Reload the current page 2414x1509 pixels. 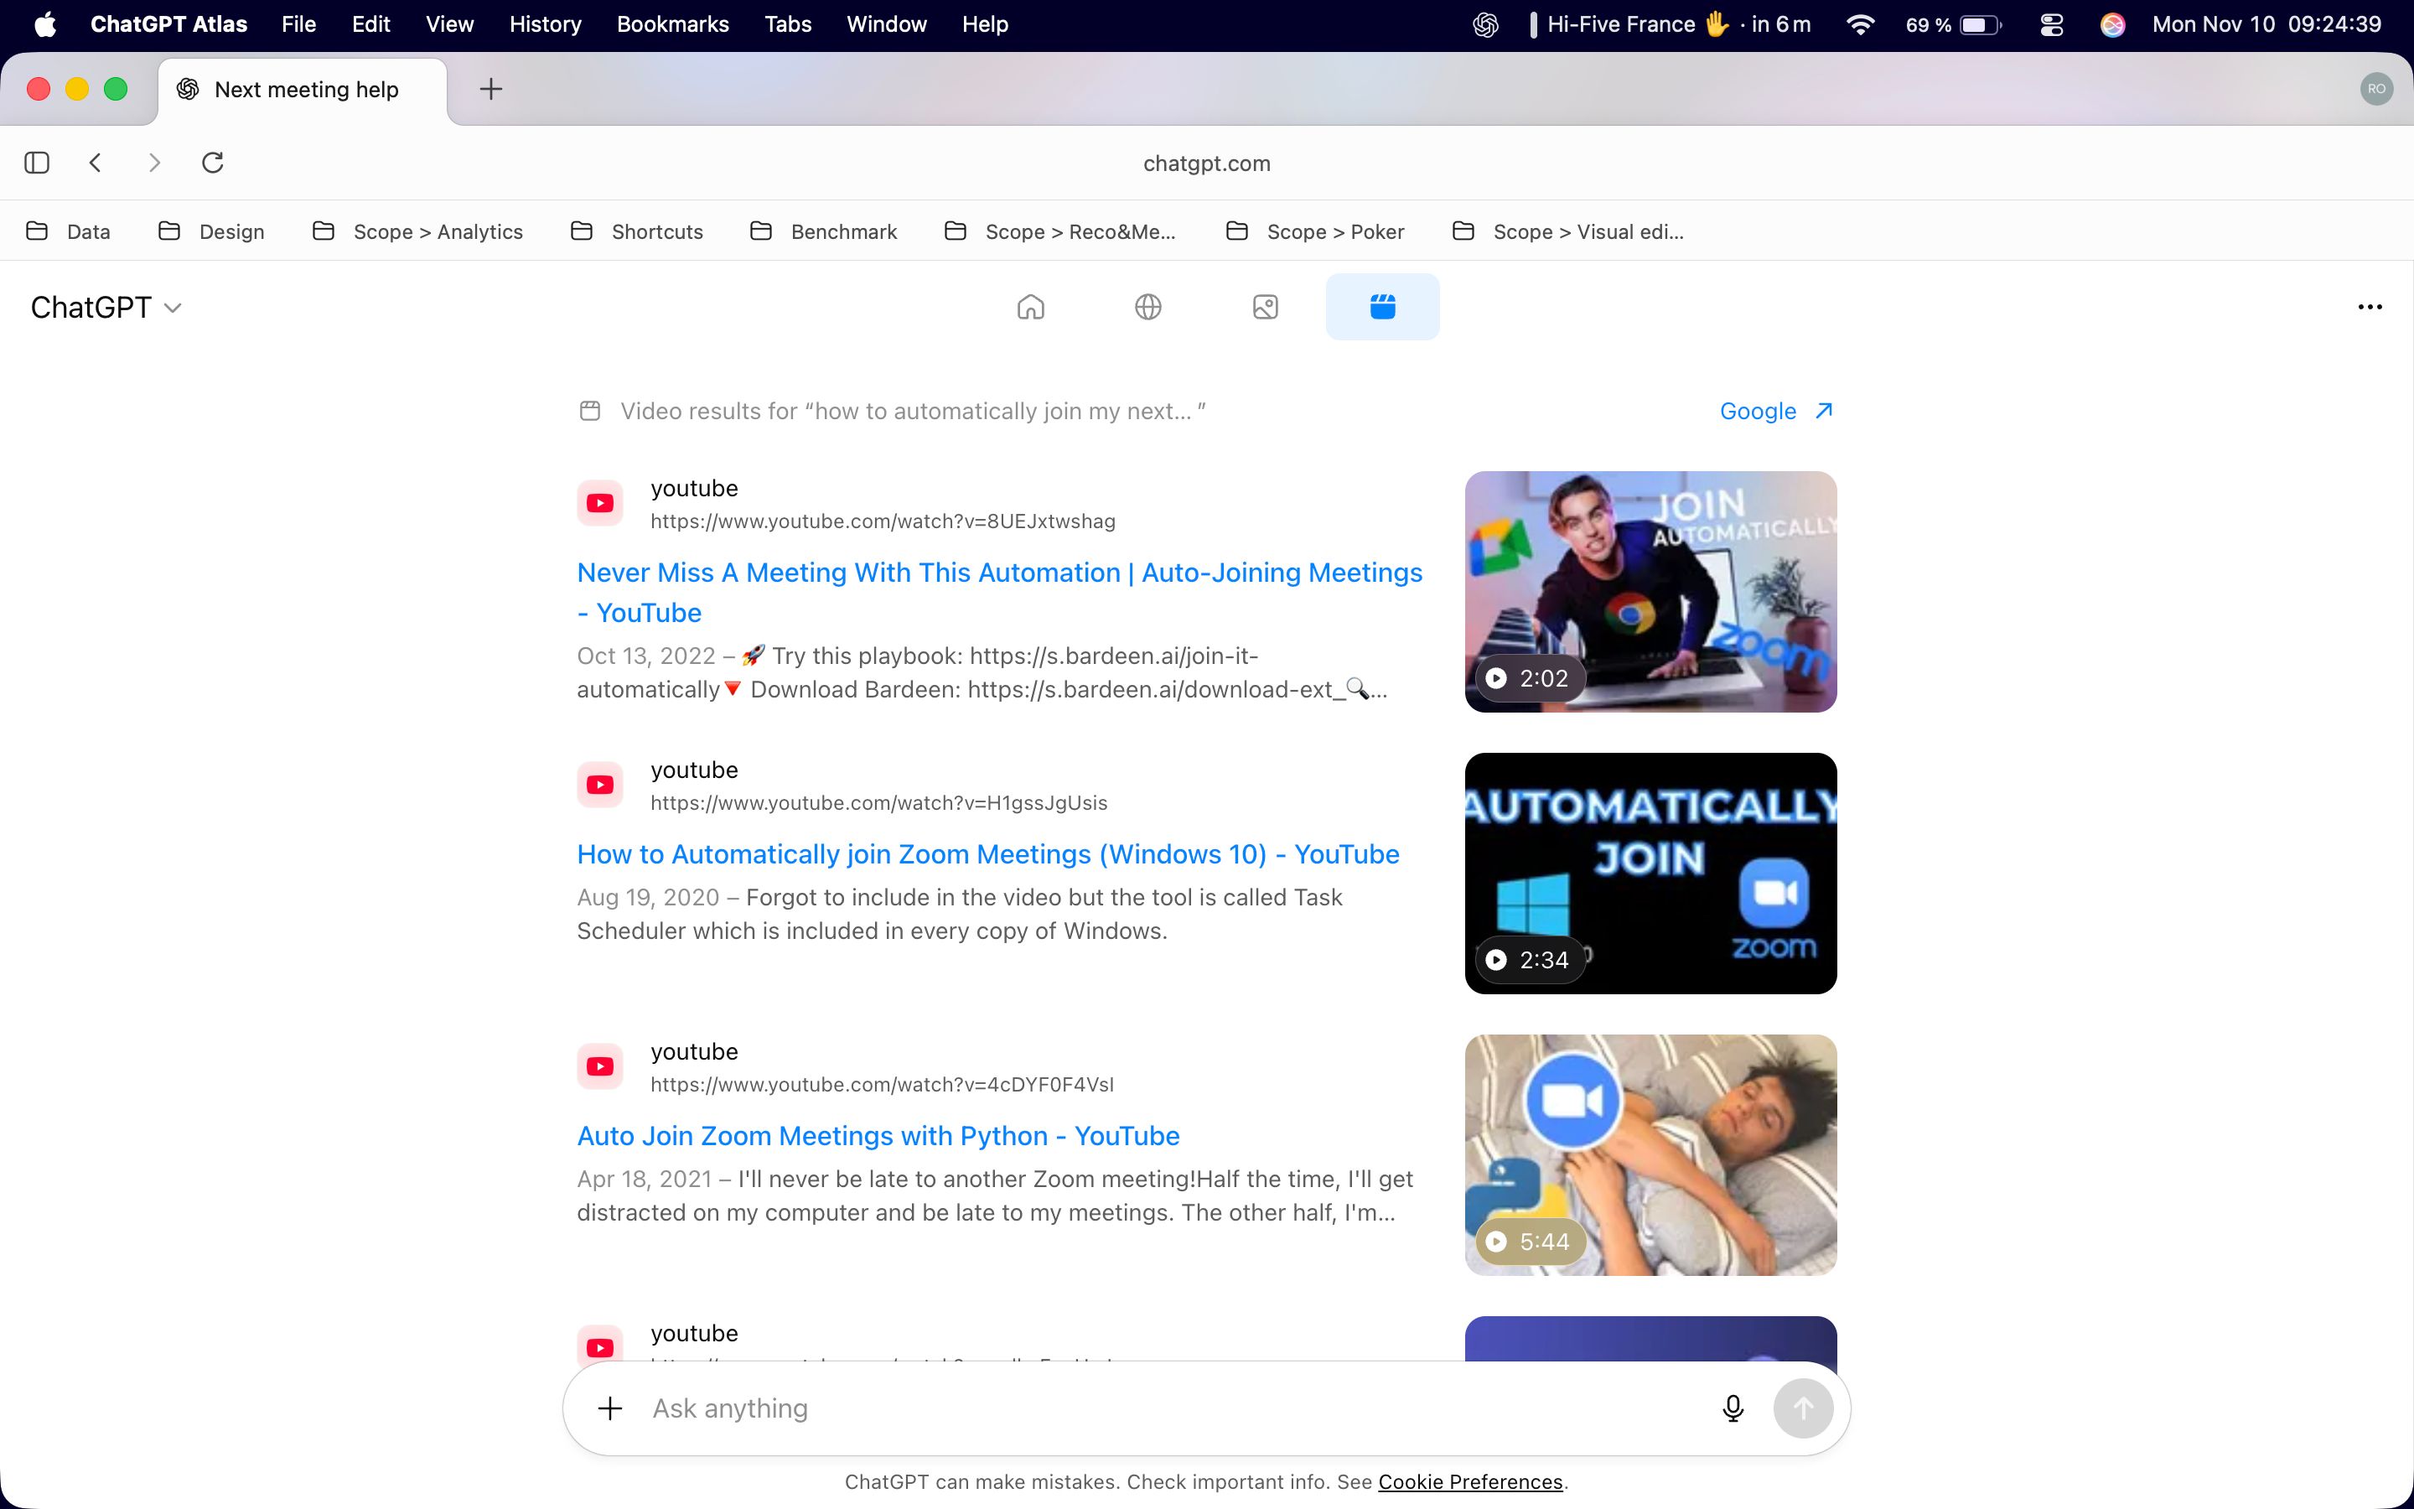212,162
